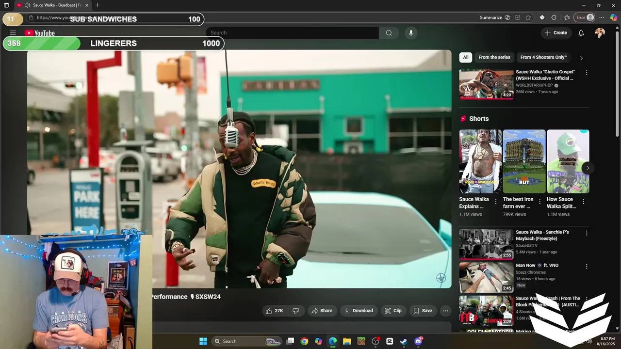Screen dimensions: 621x349
Task: Open The best iron farm short
Action: tap(524, 161)
